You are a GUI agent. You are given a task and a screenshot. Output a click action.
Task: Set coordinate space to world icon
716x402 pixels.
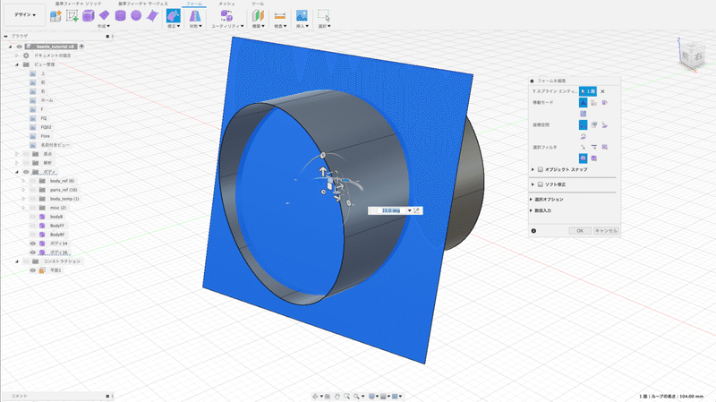click(x=584, y=124)
